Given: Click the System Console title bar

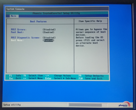Looking at the screenshot, I should pos(57,9).
